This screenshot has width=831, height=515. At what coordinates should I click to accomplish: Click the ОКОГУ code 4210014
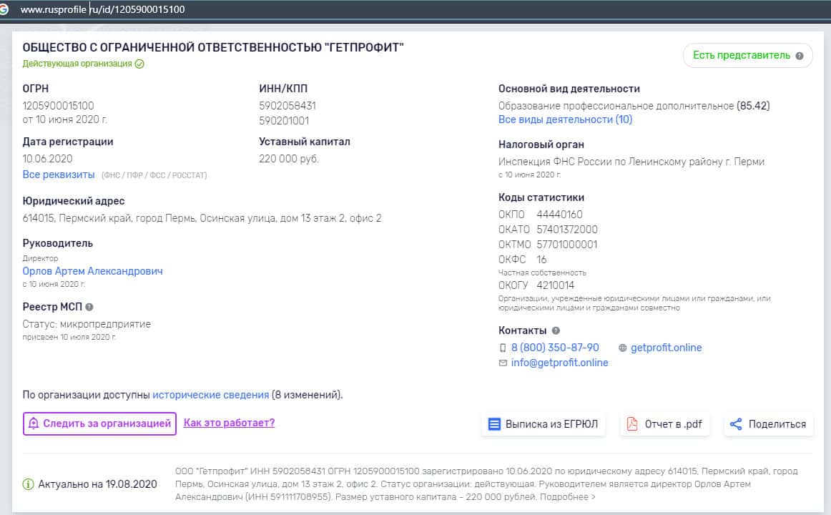tap(555, 285)
